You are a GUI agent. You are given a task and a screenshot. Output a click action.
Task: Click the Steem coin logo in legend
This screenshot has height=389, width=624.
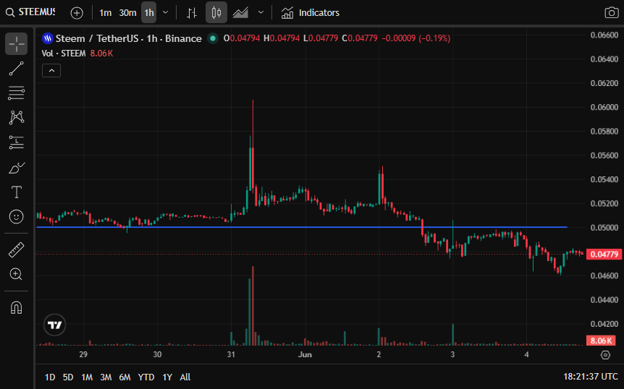coord(48,38)
